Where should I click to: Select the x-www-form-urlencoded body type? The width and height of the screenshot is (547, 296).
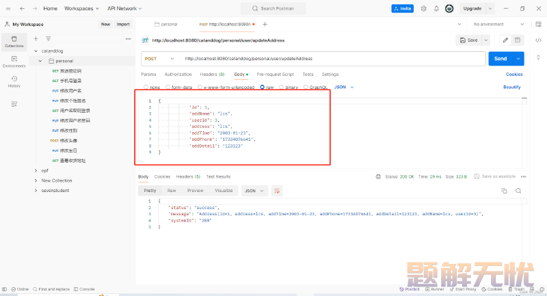point(200,88)
